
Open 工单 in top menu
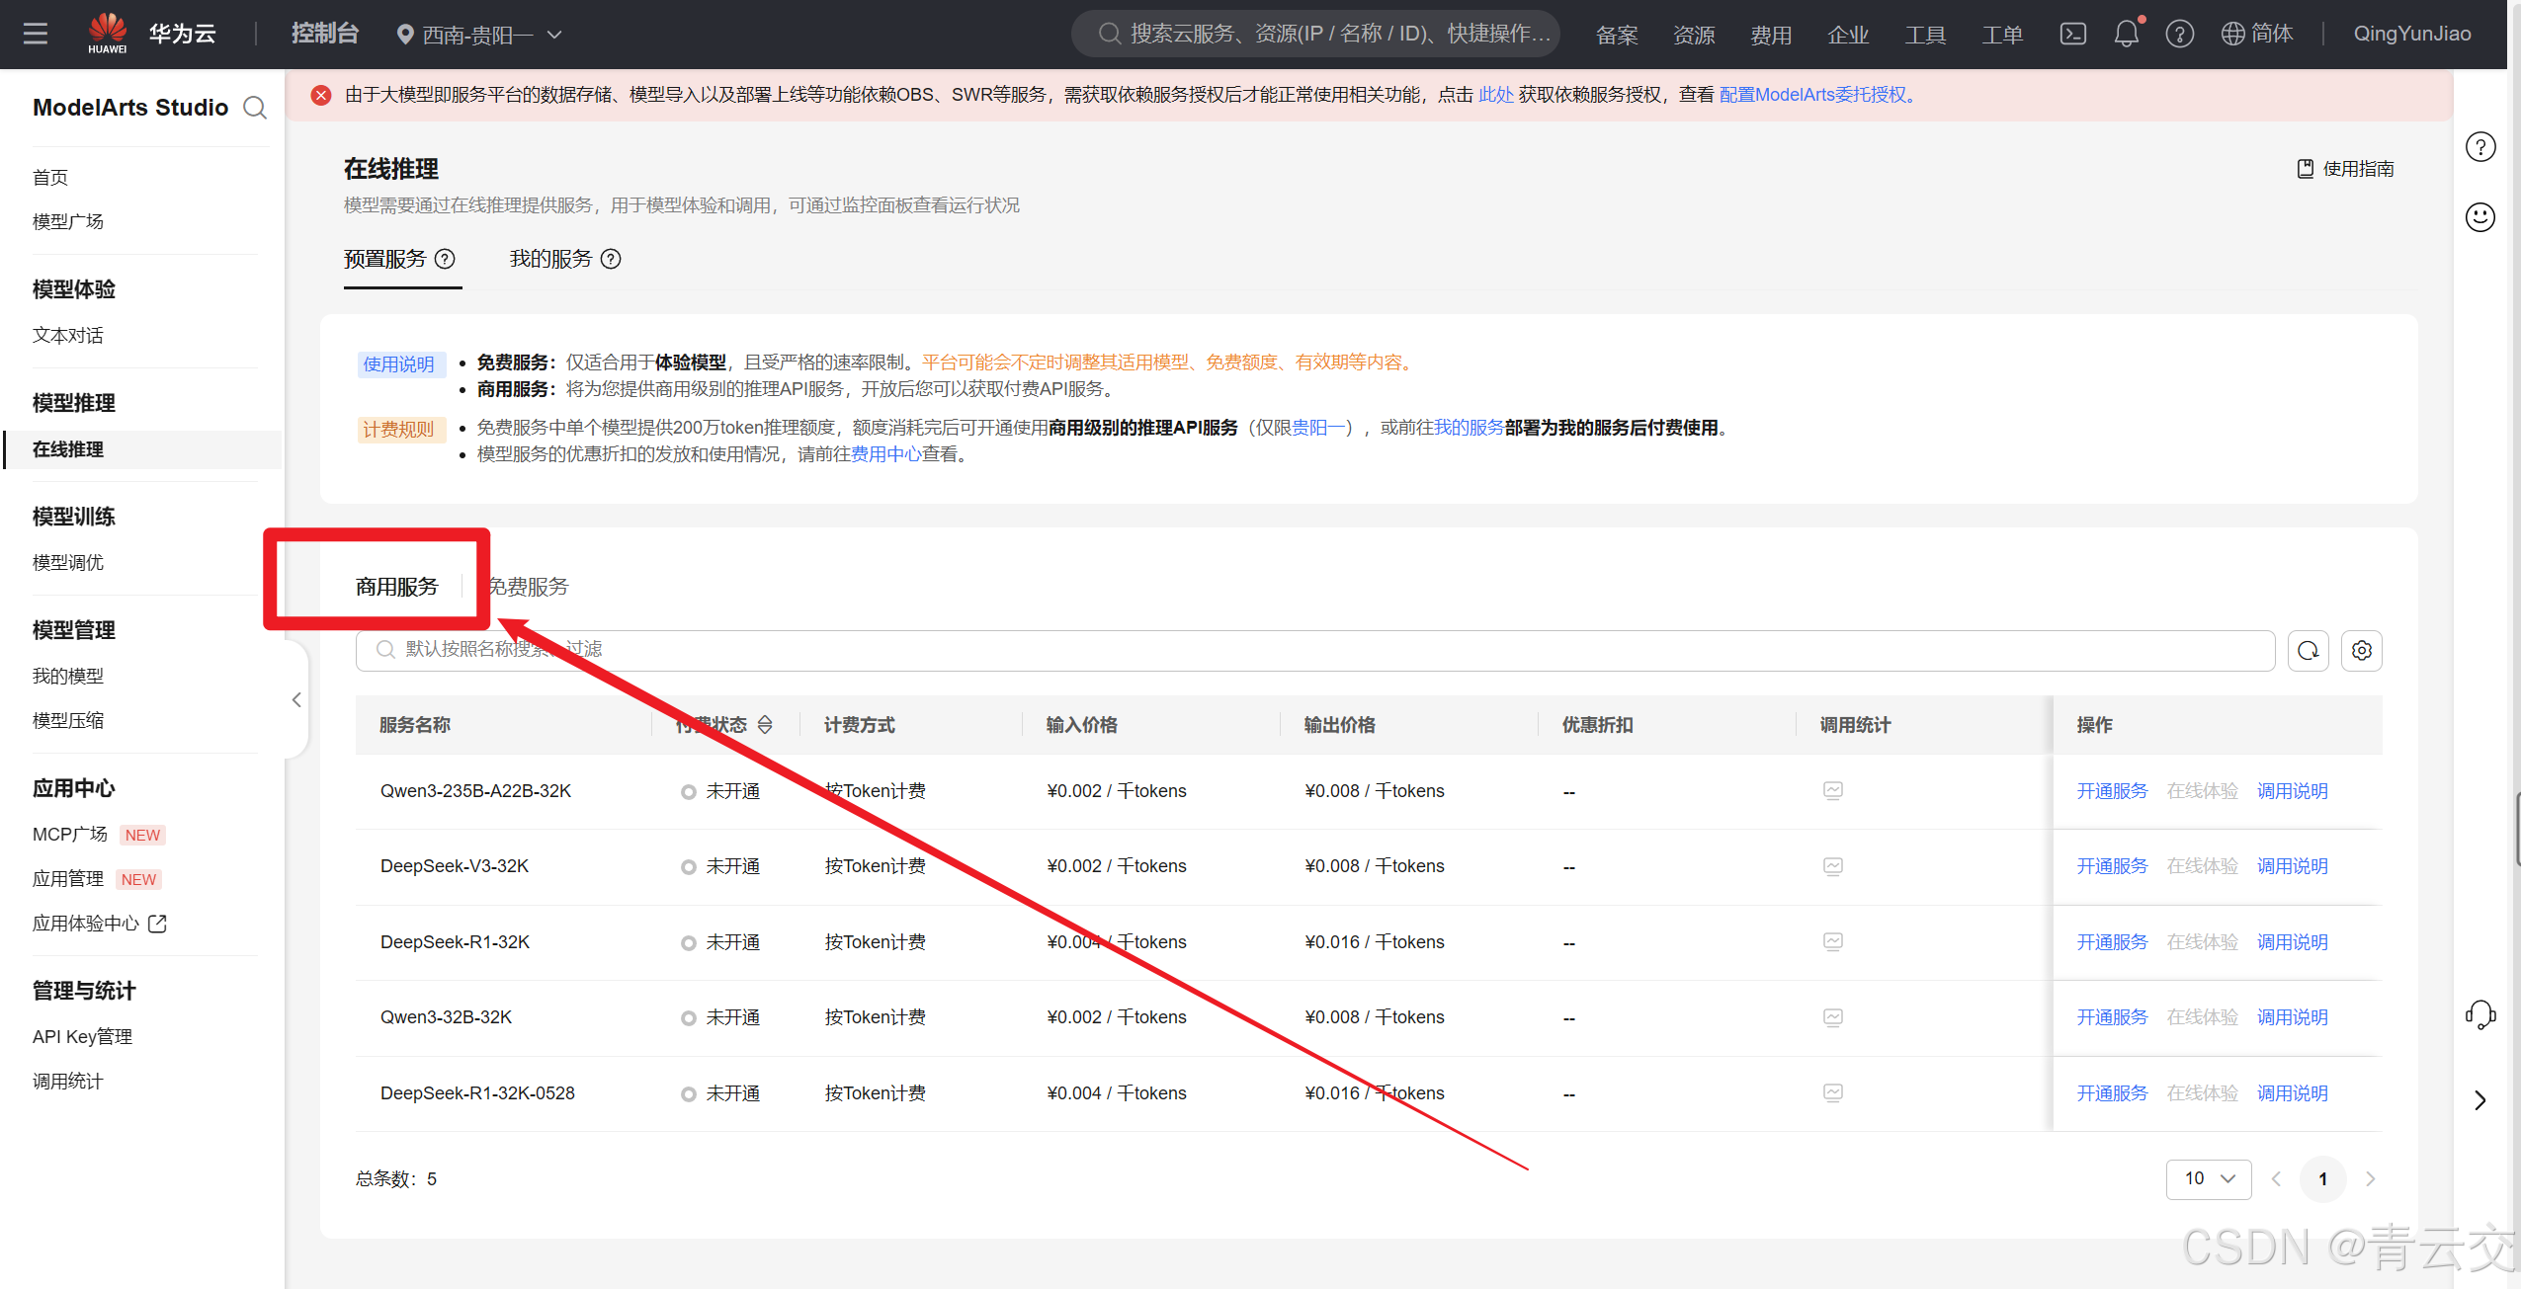2002,35
